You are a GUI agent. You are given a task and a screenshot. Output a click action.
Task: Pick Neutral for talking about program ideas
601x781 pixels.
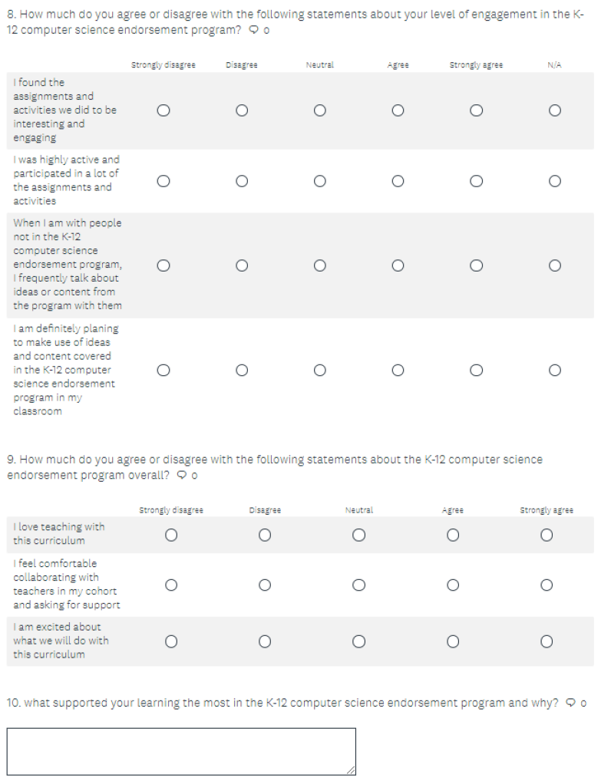319,265
